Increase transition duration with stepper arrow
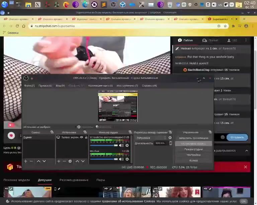 click(x=171, y=142)
